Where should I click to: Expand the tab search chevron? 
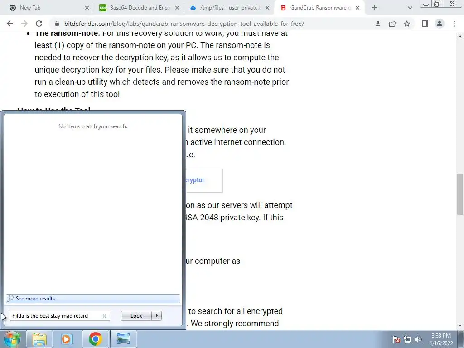(410, 8)
